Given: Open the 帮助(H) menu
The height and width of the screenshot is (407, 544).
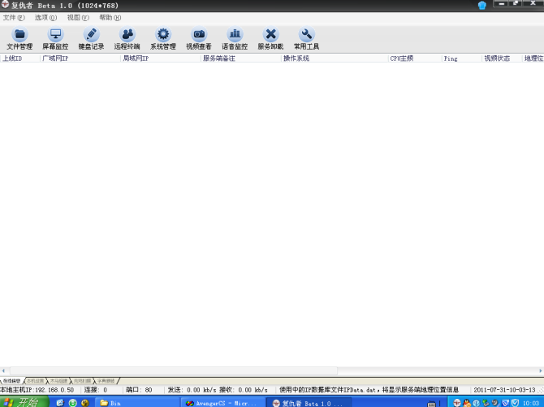Looking at the screenshot, I should pos(110,17).
